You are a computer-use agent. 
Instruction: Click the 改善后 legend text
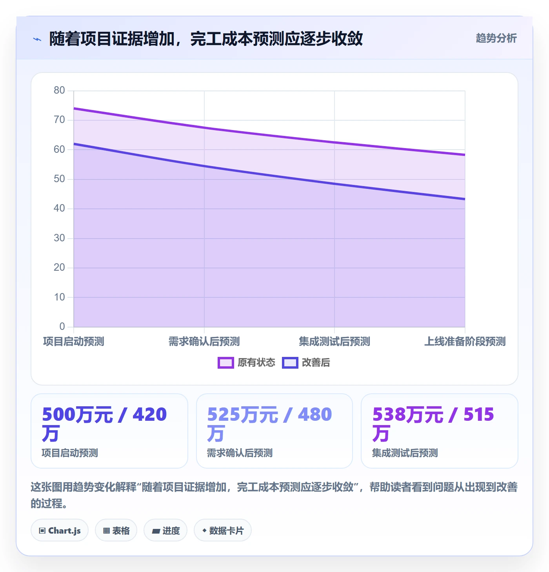(316, 363)
